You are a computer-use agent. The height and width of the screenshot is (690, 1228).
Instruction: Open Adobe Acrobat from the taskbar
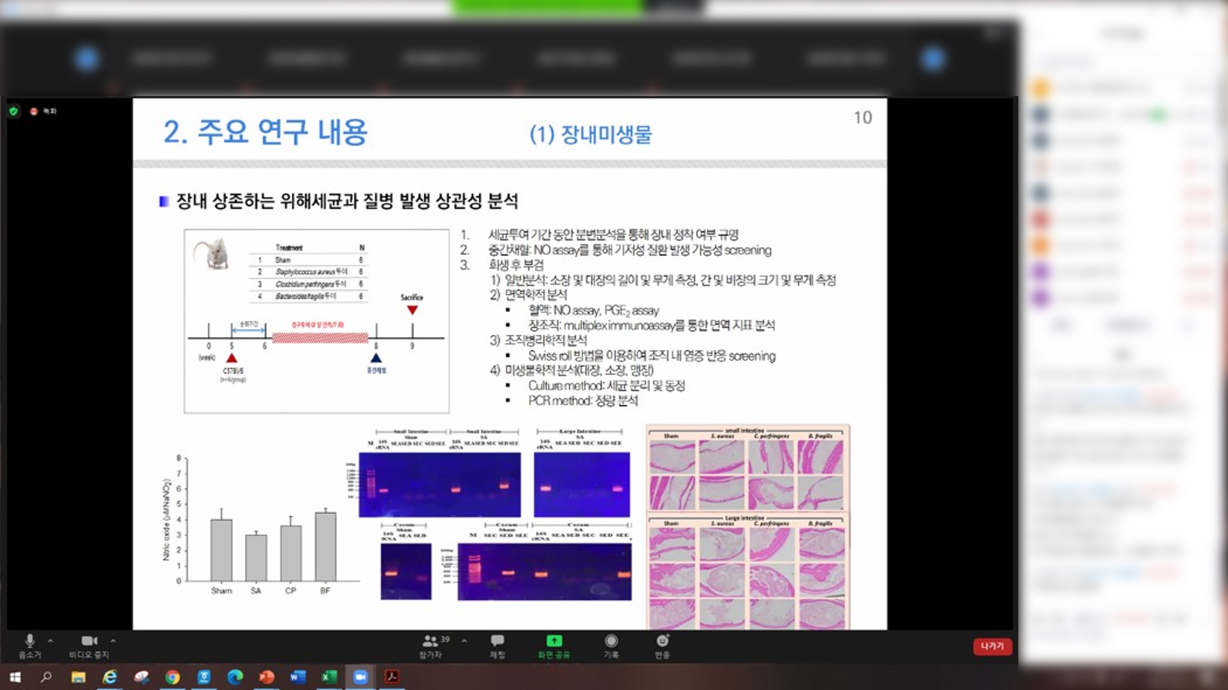point(392,677)
